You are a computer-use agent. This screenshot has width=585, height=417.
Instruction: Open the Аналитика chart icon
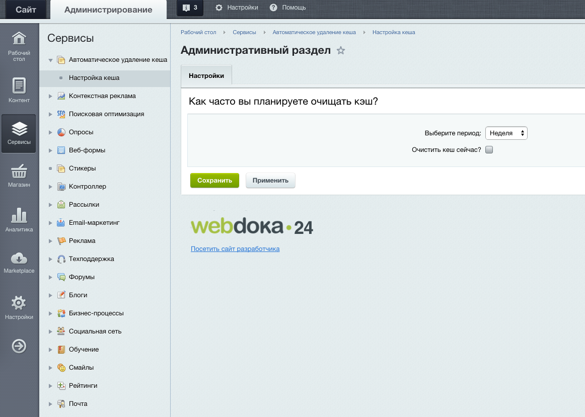[19, 215]
